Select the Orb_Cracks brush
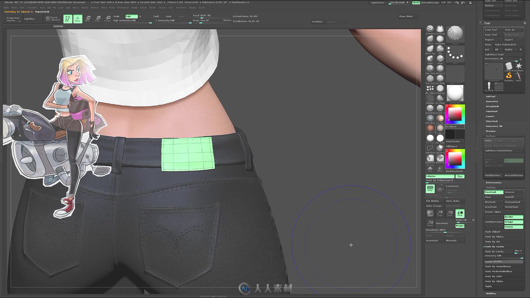 coord(430,79)
